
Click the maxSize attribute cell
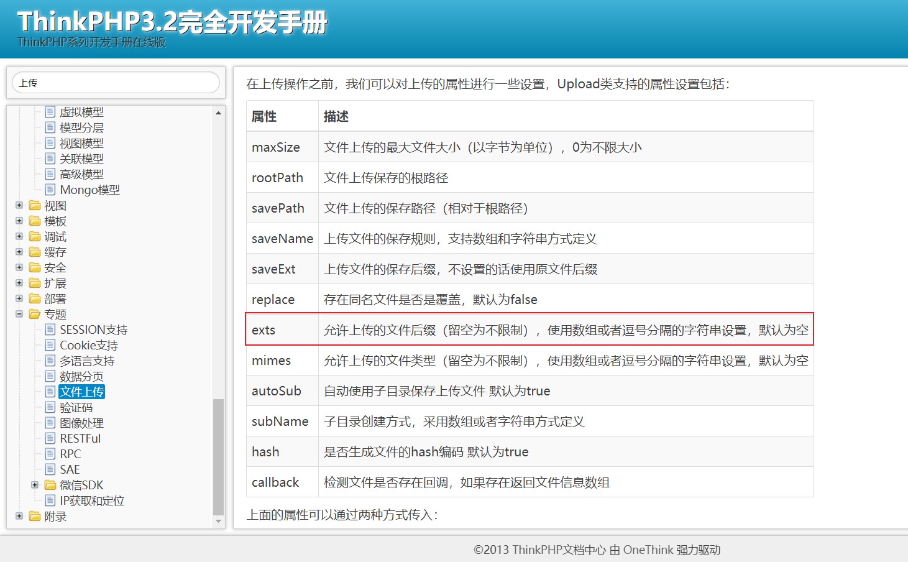point(283,147)
